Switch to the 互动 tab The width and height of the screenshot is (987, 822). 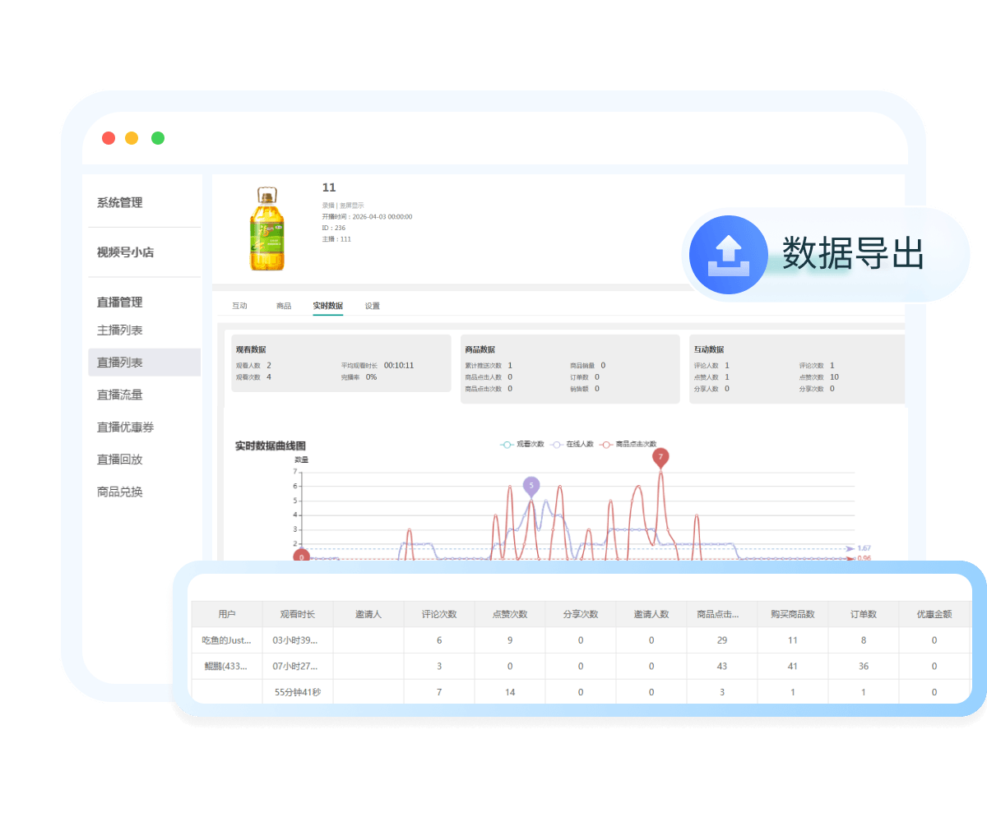point(239,306)
